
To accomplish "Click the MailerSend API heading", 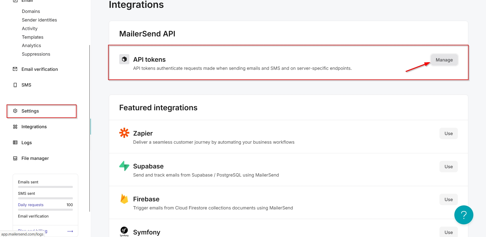I will 147,34.
